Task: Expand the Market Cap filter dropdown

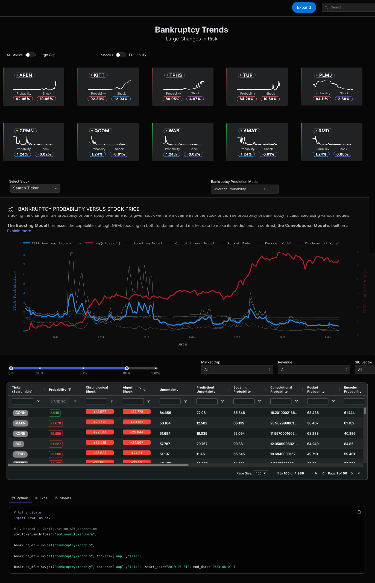Action: click(x=237, y=370)
